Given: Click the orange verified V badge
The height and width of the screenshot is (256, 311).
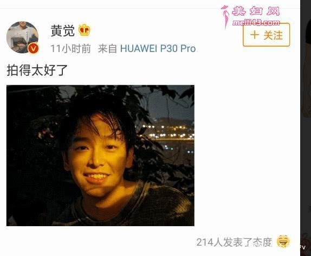Looking at the screenshot, I should tap(34, 49).
